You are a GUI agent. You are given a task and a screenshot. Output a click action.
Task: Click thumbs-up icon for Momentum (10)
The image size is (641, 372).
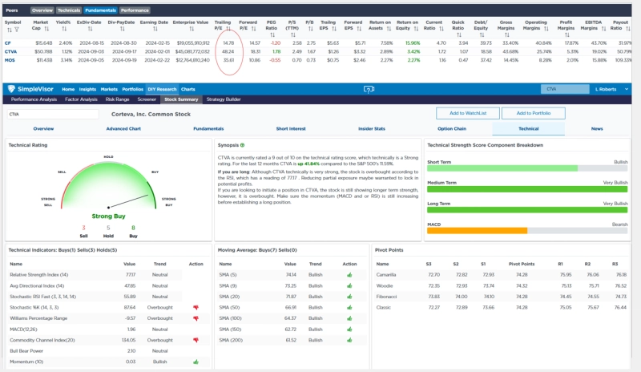point(196,362)
